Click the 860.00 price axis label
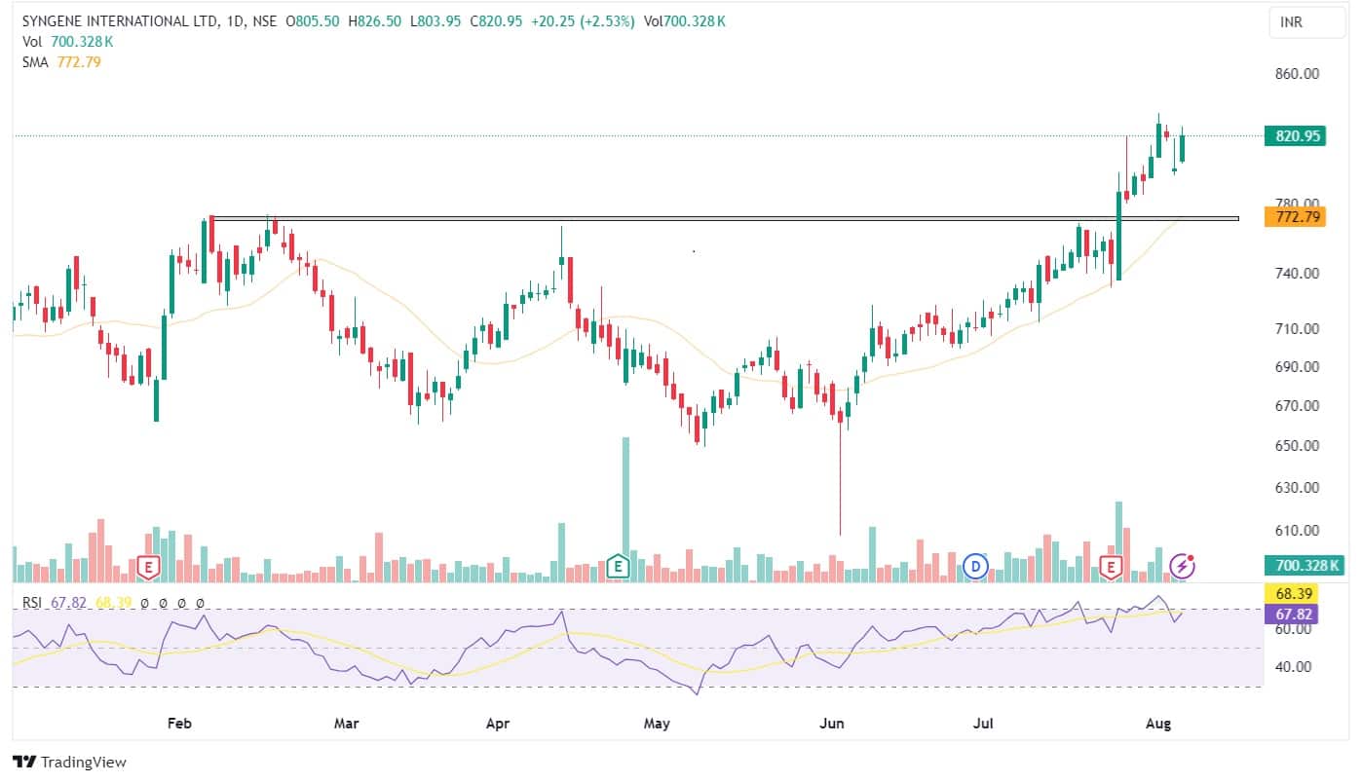Viewport: 1362px width, 783px height. tap(1298, 73)
